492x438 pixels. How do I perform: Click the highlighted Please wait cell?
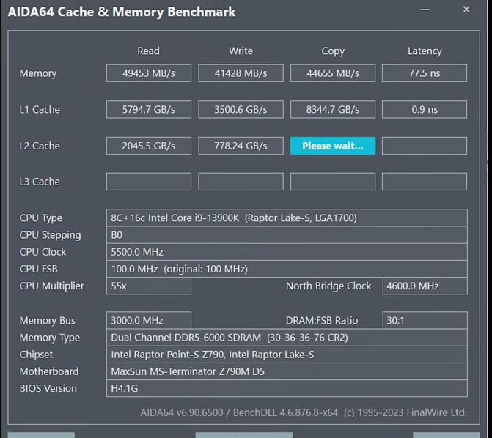tap(333, 146)
